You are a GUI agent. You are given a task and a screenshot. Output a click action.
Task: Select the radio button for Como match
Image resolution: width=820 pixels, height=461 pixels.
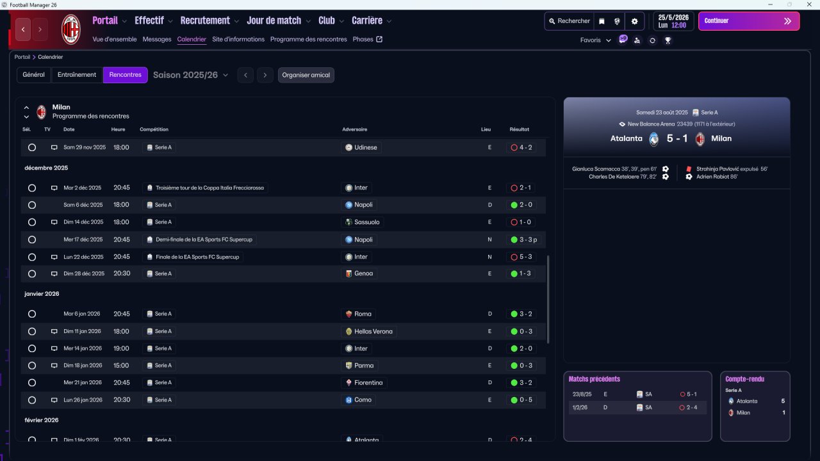pyautogui.click(x=32, y=400)
